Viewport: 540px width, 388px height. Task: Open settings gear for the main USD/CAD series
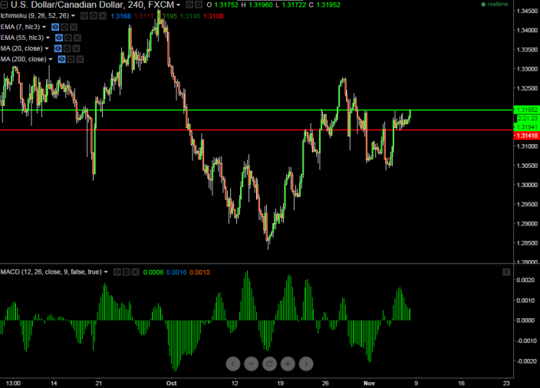click(x=199, y=5)
